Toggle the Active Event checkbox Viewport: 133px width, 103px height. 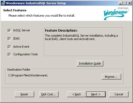coord(9,47)
